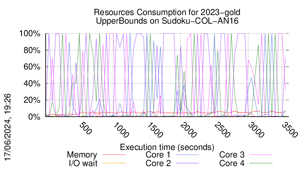Click the 2500 x-axis tick label
The height and width of the screenshot is (170, 304).
[x=222, y=130]
